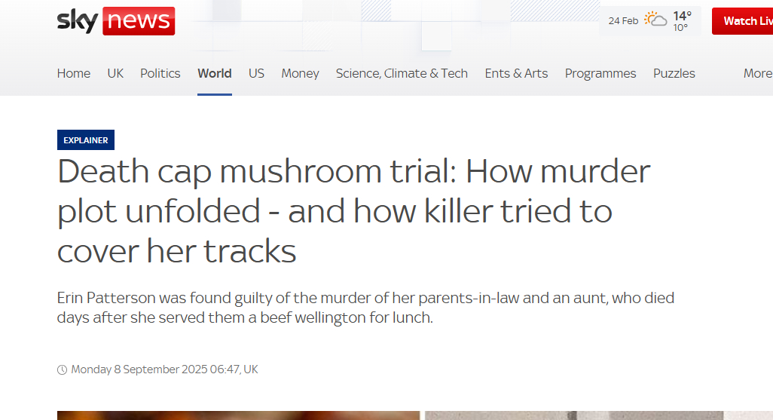The height and width of the screenshot is (420, 773).
Task: Click the article image thumbnail below
Action: coord(238,415)
